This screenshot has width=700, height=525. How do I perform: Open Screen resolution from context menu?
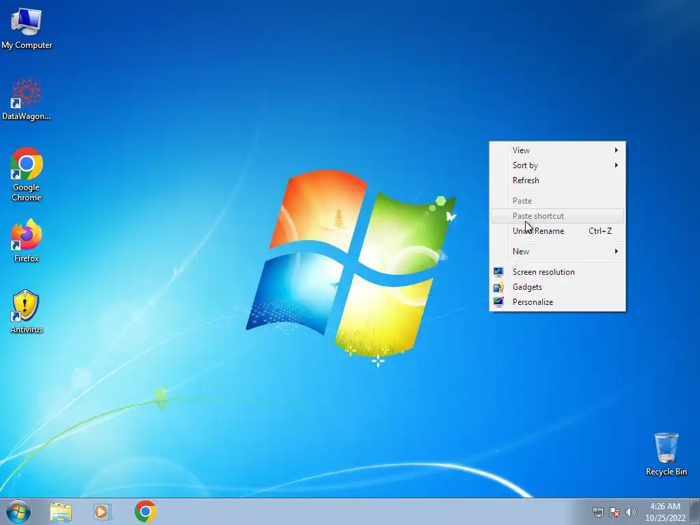pos(558,272)
